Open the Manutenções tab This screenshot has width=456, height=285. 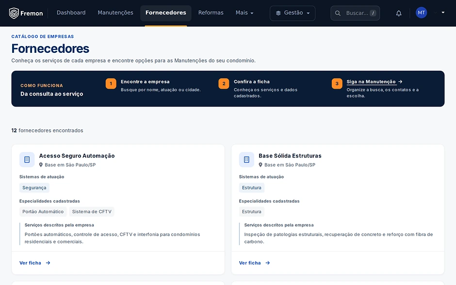click(115, 13)
